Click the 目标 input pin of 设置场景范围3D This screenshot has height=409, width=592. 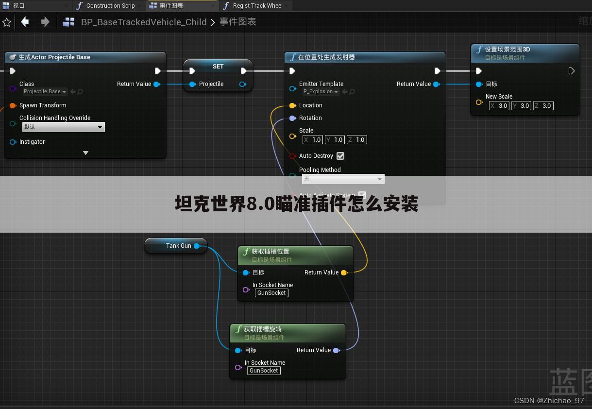pos(479,84)
